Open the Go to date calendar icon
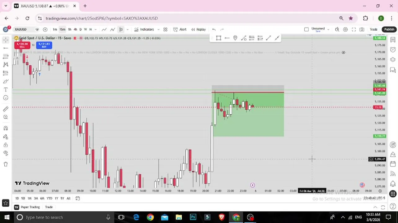Viewport: 398px width, 223px height. (77, 198)
